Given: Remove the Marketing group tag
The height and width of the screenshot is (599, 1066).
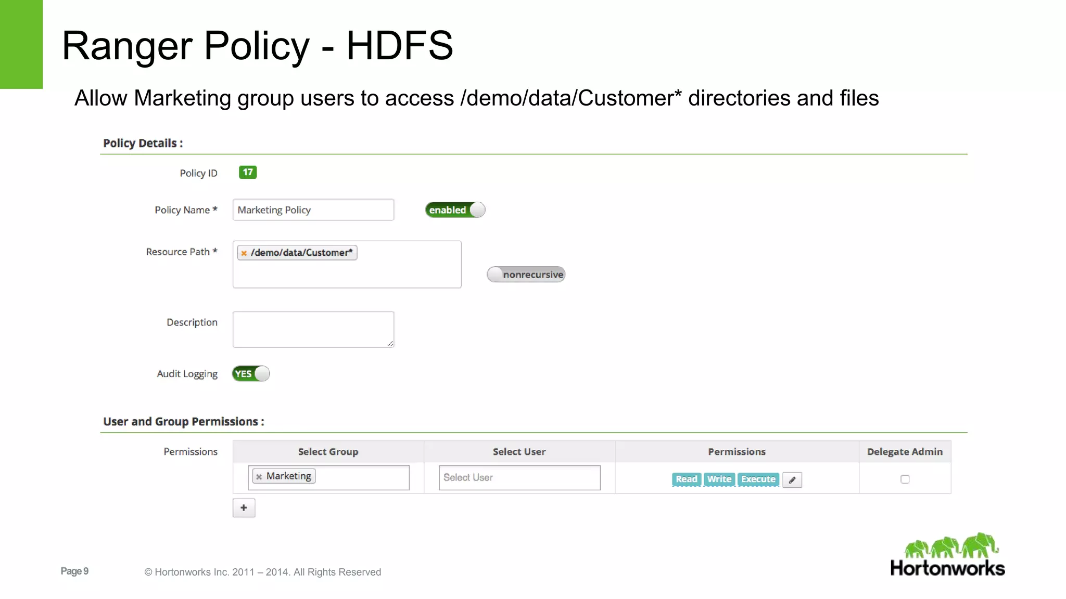Looking at the screenshot, I should tap(259, 477).
